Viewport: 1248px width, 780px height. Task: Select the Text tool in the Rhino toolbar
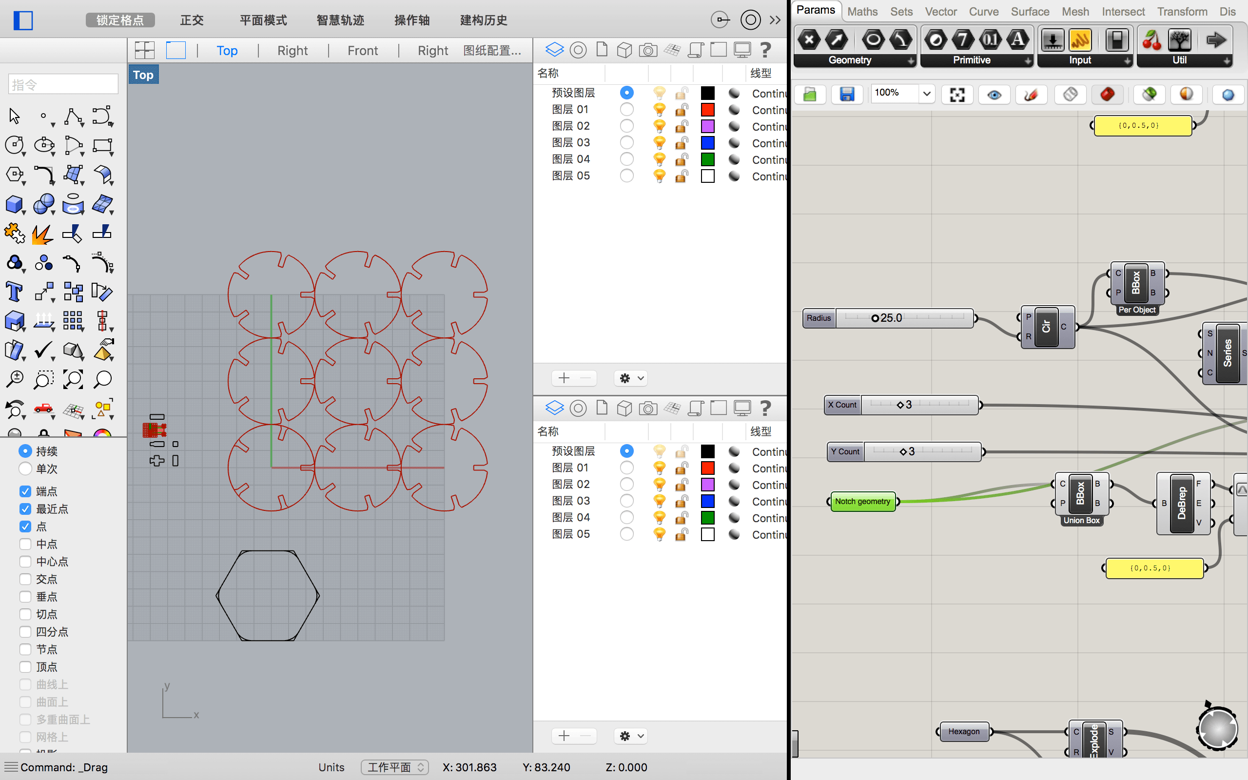coord(14,292)
